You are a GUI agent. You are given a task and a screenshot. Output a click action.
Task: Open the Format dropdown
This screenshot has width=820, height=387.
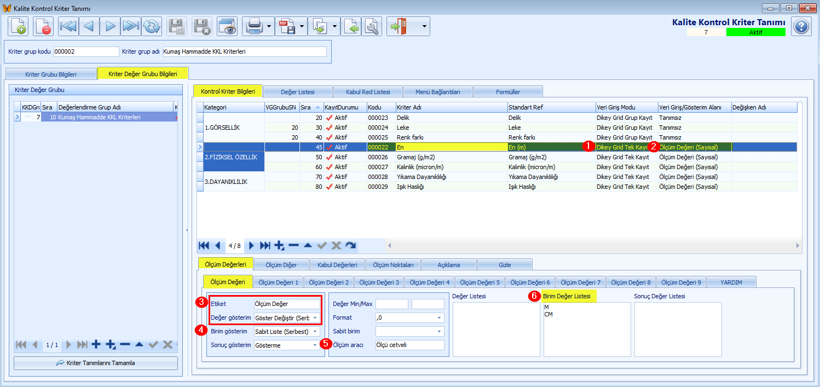(440, 317)
